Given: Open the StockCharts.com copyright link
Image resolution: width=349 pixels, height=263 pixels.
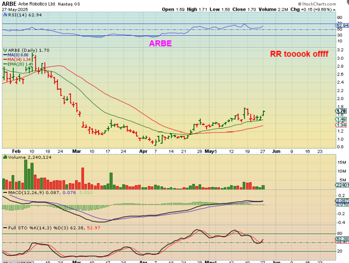Looking at the screenshot, I should (x=317, y=4).
